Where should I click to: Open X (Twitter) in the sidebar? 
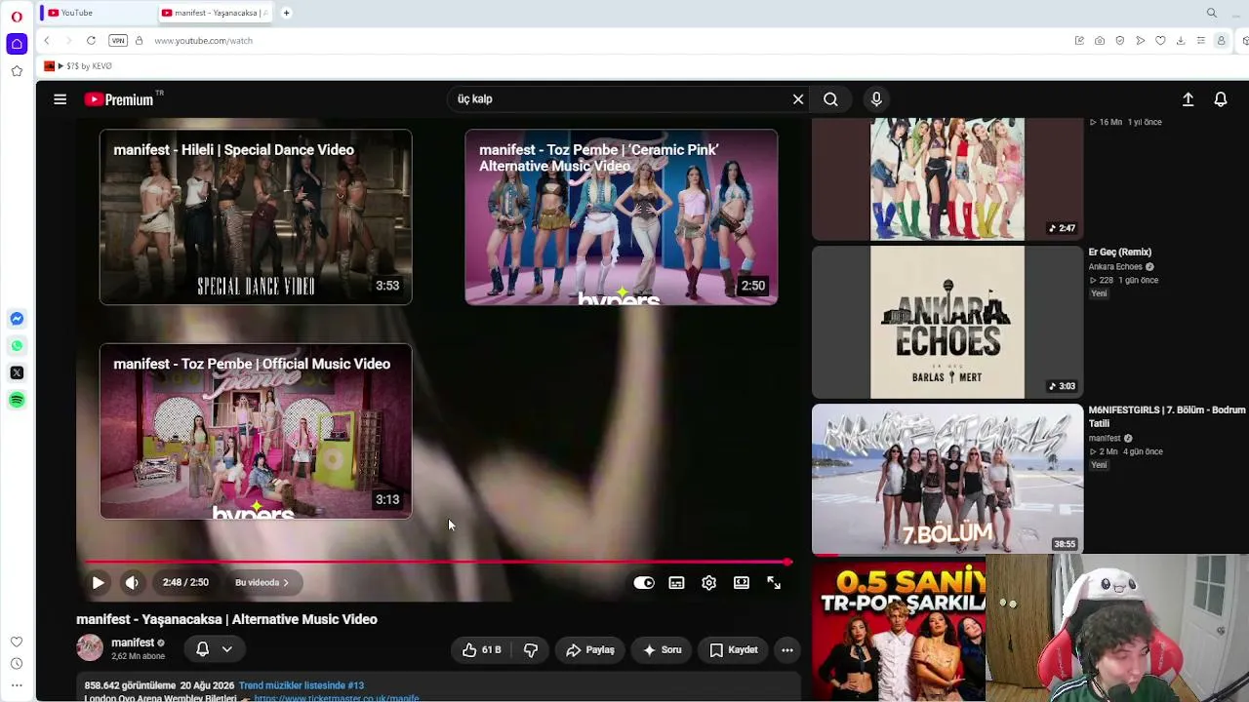(x=17, y=373)
